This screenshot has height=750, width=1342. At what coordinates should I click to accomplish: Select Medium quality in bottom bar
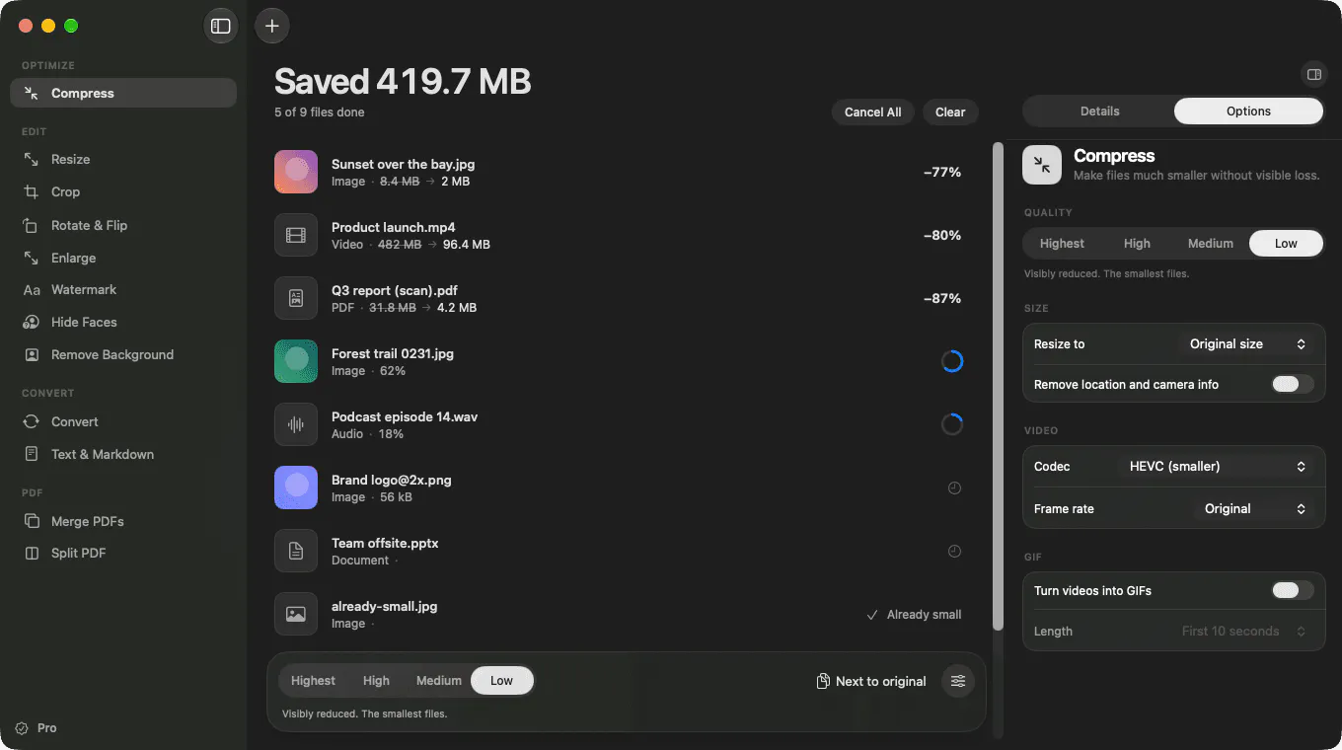point(439,681)
